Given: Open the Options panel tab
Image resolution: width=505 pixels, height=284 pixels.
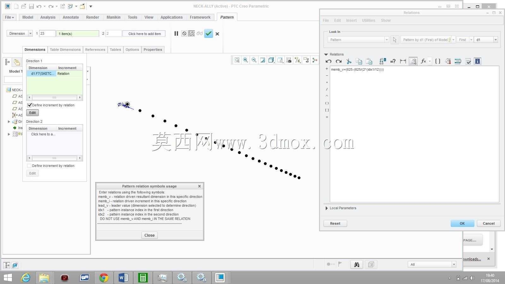Looking at the screenshot, I should (x=132, y=50).
